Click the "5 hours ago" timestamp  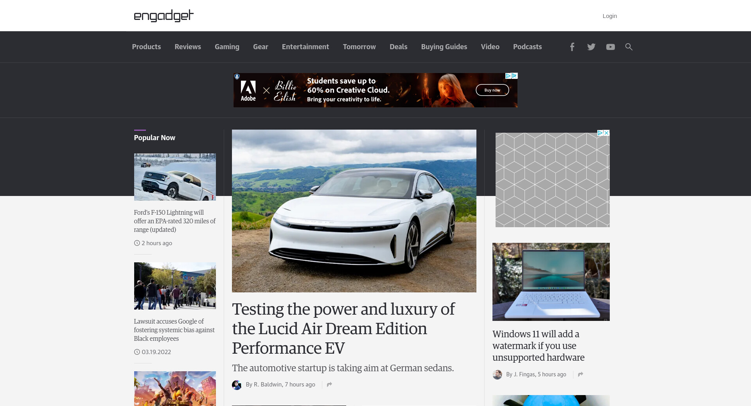[552, 374]
